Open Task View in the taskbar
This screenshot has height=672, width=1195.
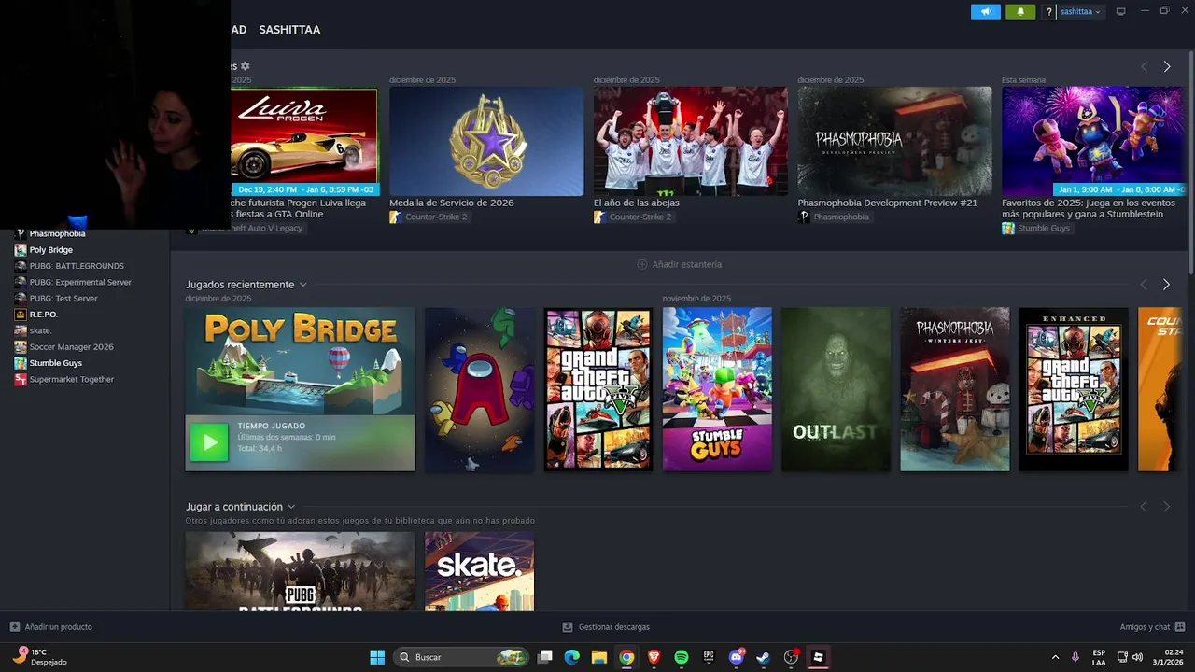tap(545, 657)
